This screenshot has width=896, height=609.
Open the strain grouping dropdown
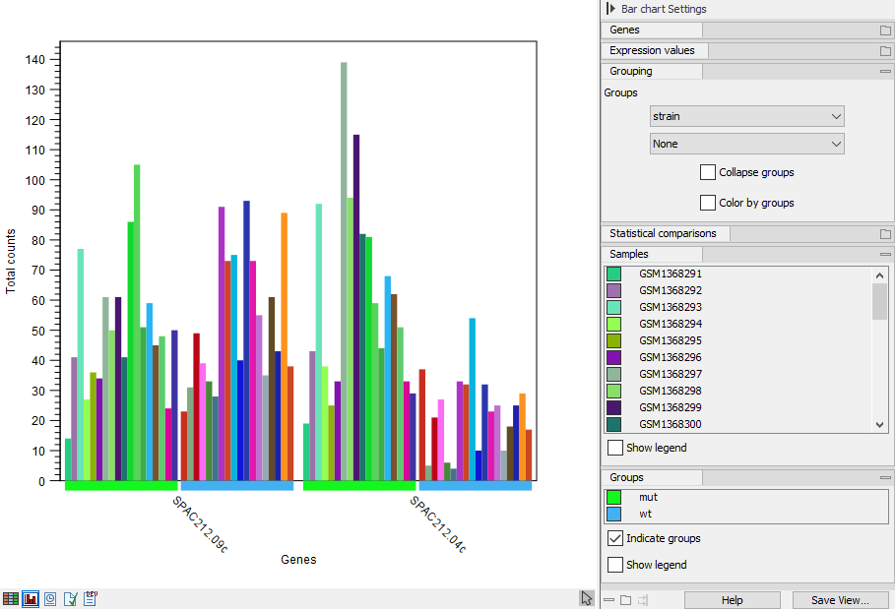click(746, 116)
